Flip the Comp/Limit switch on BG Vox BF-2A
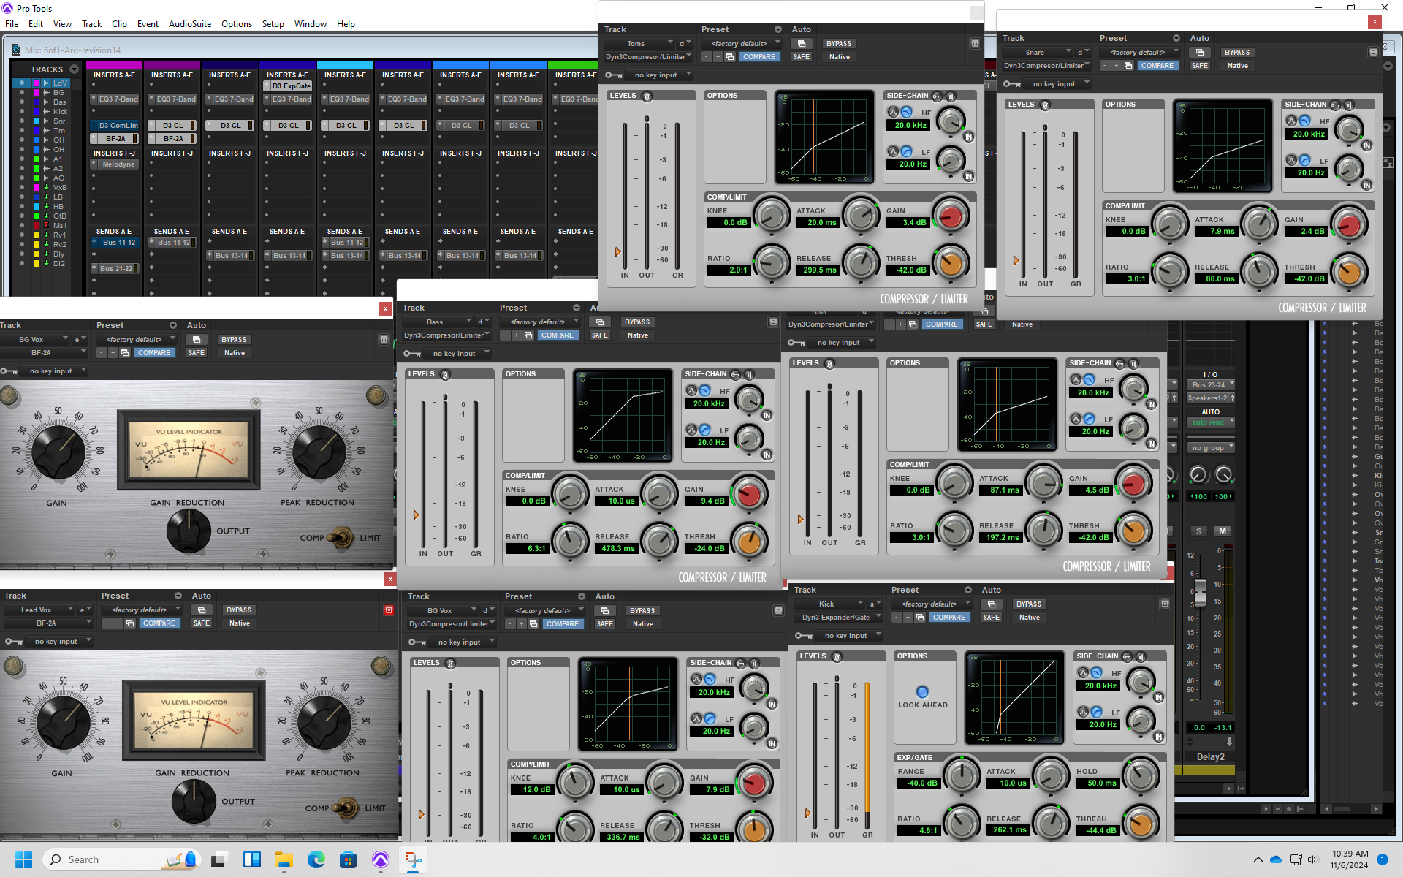This screenshot has height=877, width=1403. [x=341, y=538]
